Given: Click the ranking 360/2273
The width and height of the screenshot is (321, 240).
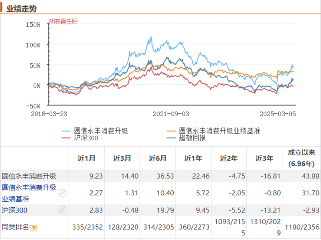Looking at the screenshot, I should [194, 227].
